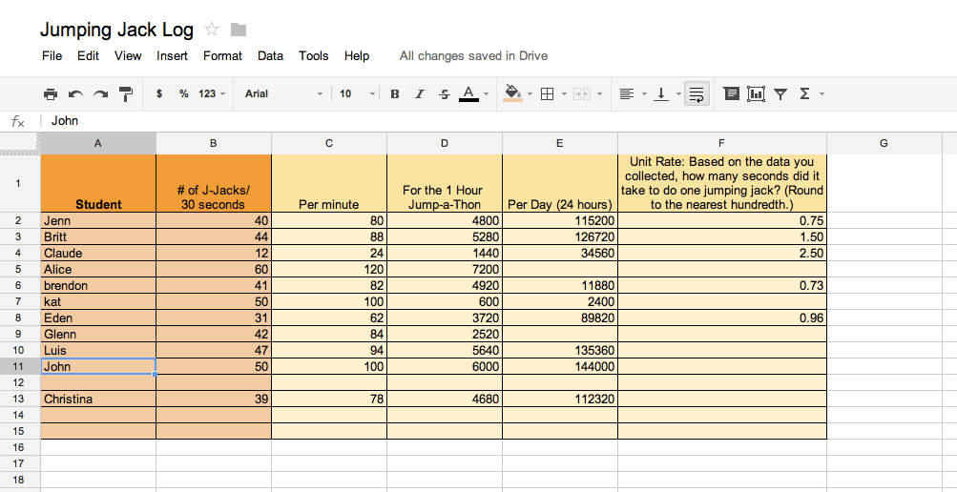
Task: Open the Data menu
Action: point(270,55)
